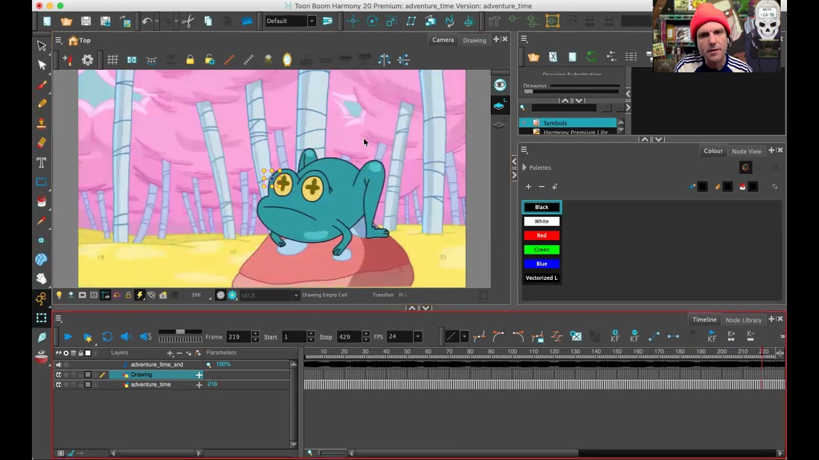Click the Undo arrow
Screen dimensions: 819x460
pyautogui.click(x=147, y=21)
